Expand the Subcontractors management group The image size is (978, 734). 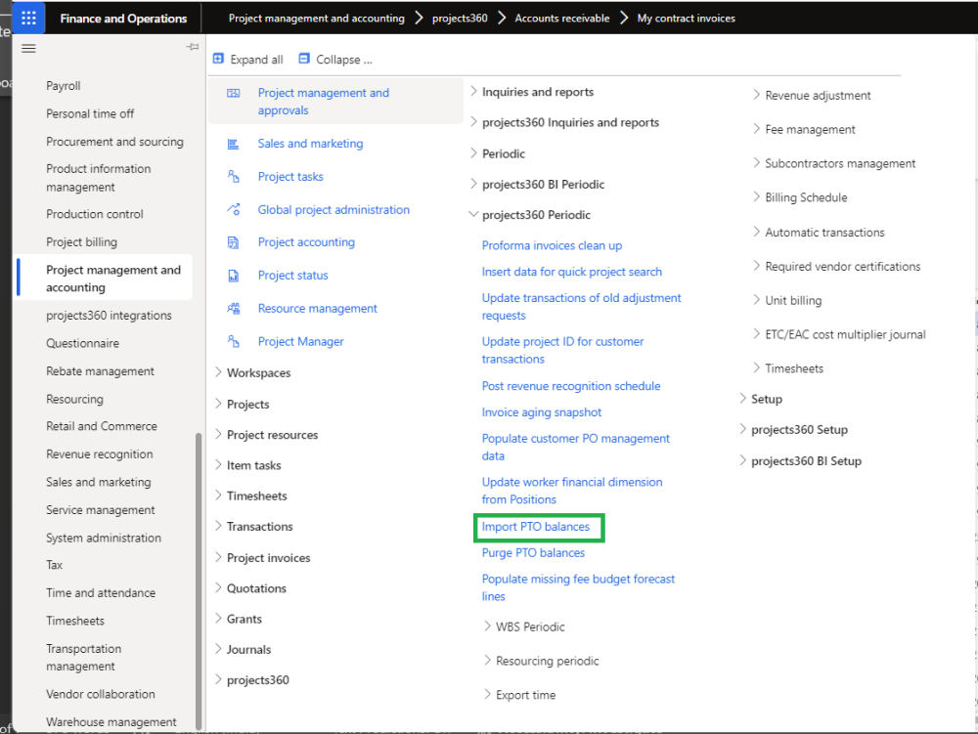757,162
